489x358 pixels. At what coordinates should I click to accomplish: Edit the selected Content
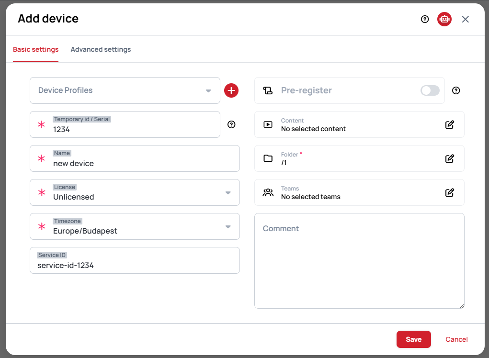(x=449, y=124)
